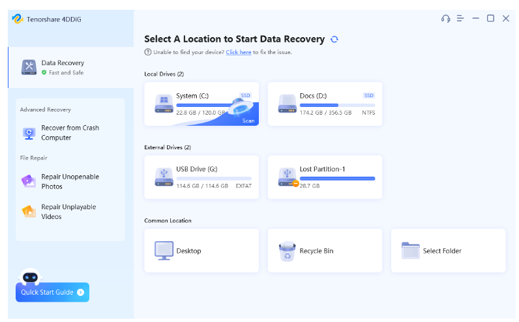Open Repair Unplayable Videos tool
This screenshot has width=519, height=322.
click(x=69, y=212)
